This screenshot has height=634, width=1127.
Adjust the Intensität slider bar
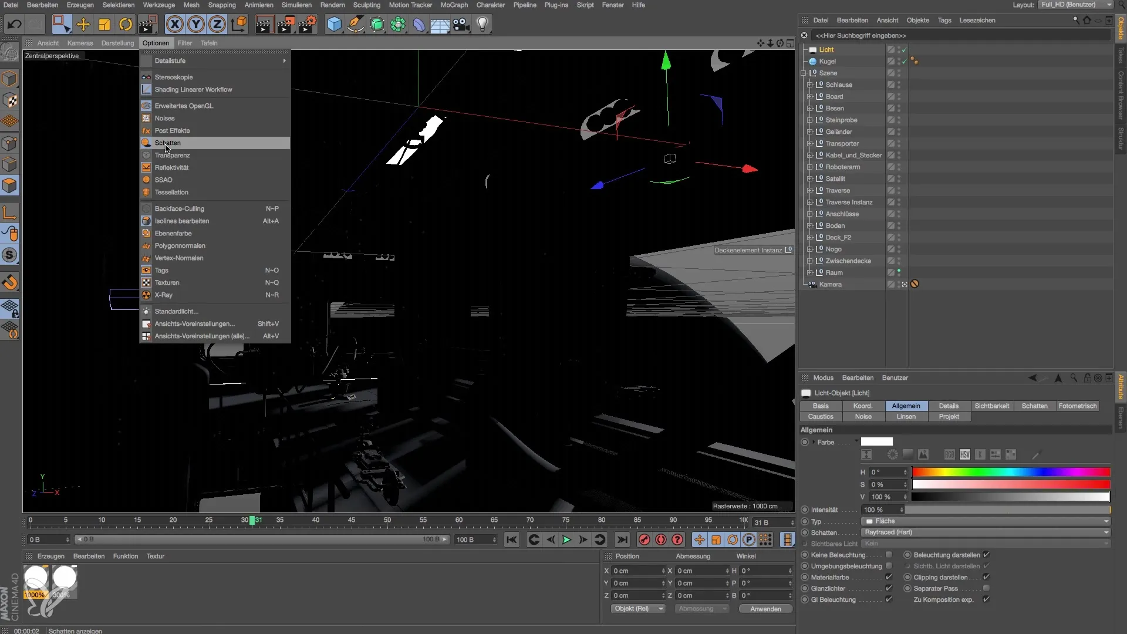click(1007, 510)
